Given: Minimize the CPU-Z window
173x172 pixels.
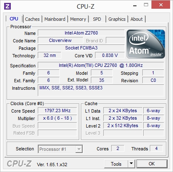Looking at the screenshot, I should (135, 6).
